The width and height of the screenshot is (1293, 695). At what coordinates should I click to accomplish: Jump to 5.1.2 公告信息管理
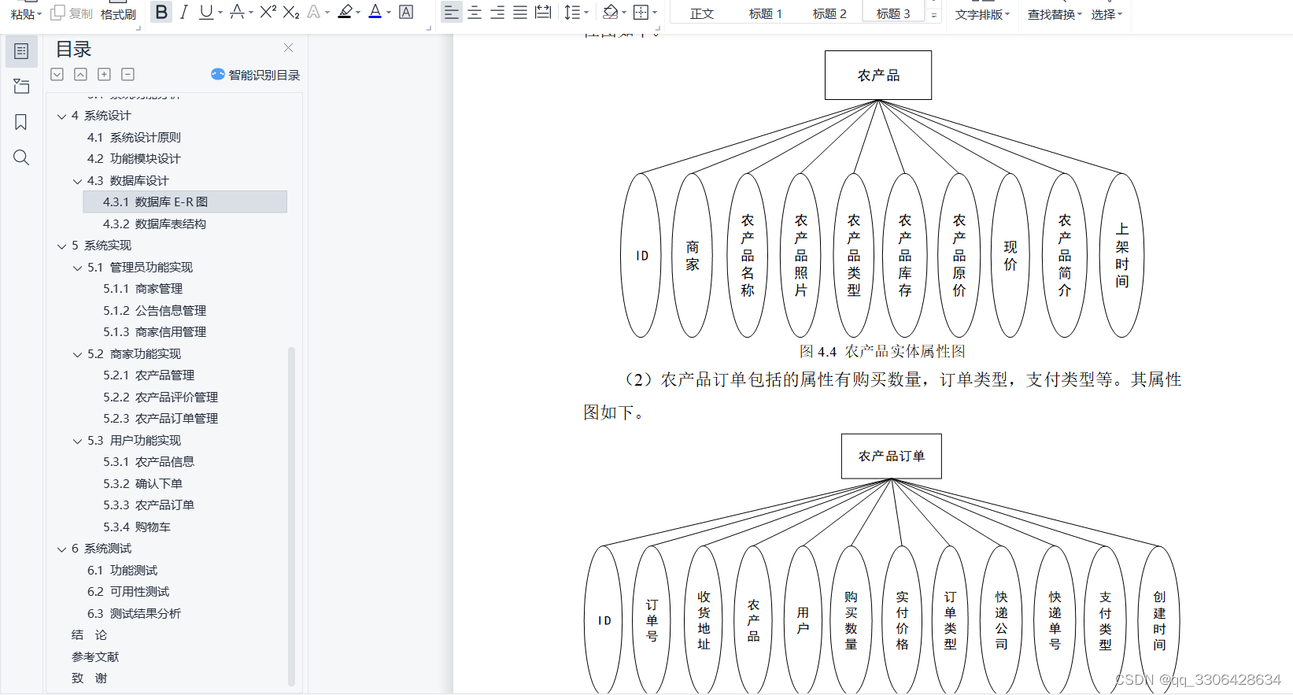(x=154, y=310)
